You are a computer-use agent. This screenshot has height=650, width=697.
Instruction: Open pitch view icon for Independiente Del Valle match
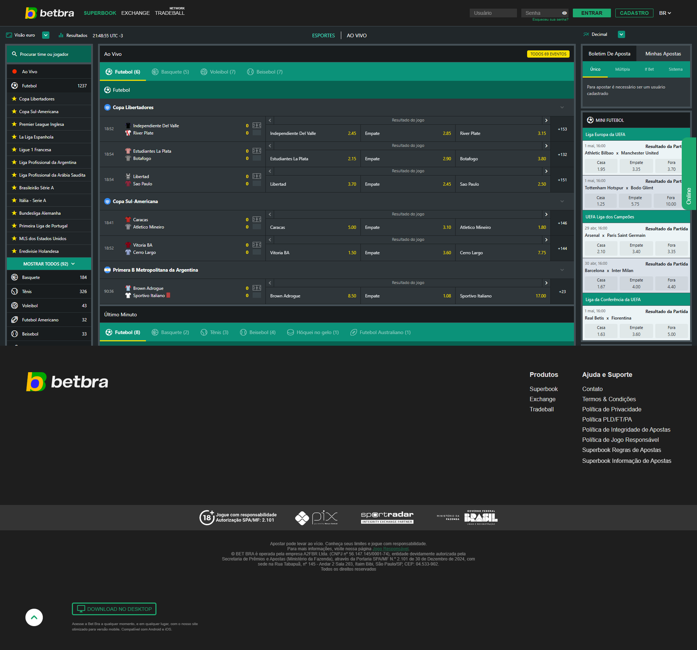[257, 125]
